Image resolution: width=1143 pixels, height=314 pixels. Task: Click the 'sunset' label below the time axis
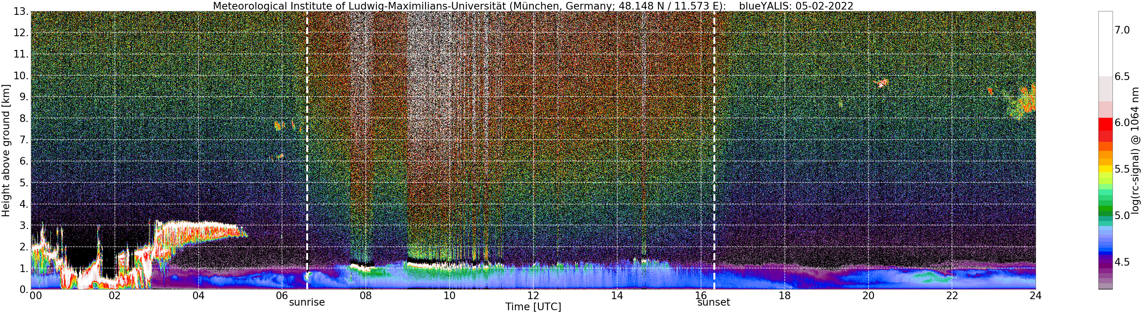pyautogui.click(x=714, y=303)
